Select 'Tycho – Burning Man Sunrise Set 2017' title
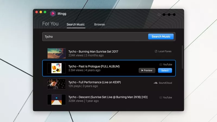Image resolution: width=217 pixels, height=122 pixels. pos(93,52)
